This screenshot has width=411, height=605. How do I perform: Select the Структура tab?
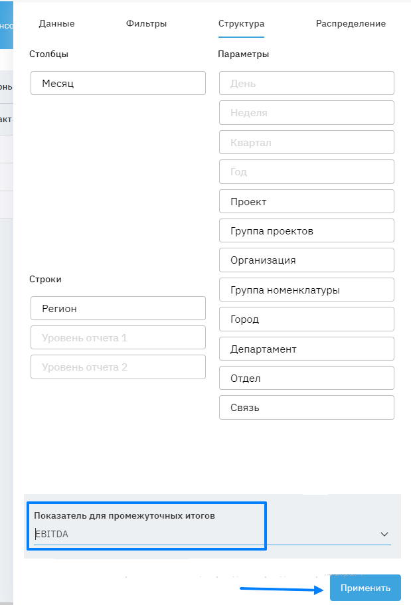[241, 24]
